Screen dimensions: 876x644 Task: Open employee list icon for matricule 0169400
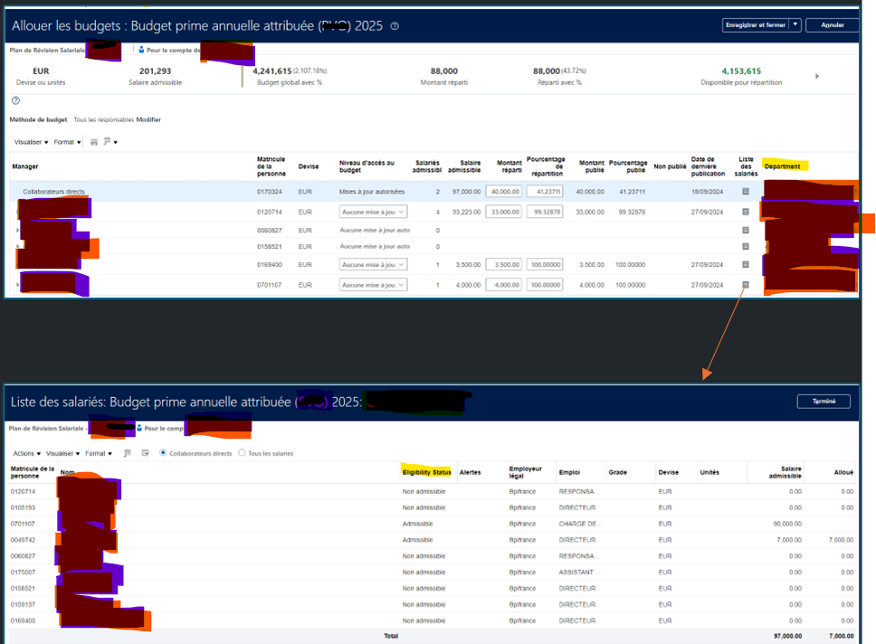click(746, 264)
